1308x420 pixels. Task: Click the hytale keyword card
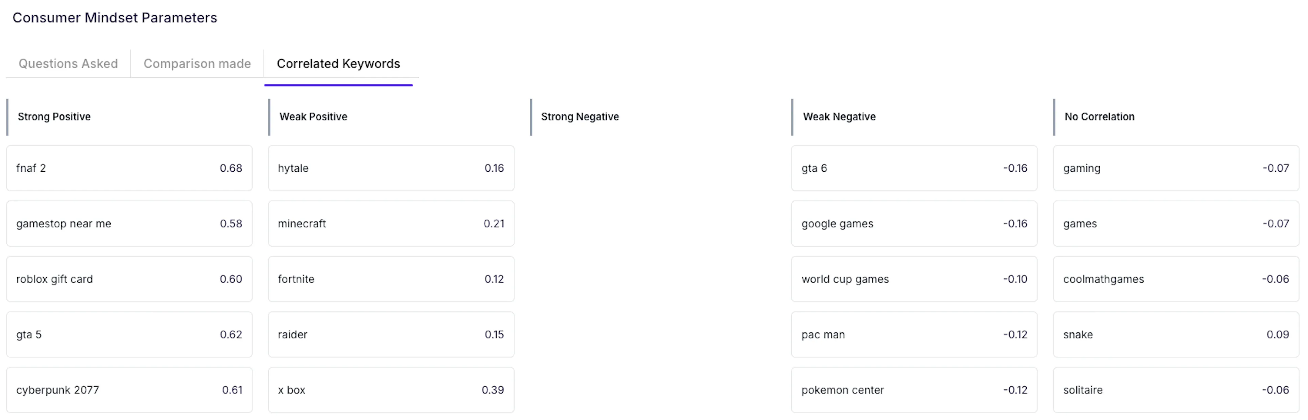click(391, 168)
